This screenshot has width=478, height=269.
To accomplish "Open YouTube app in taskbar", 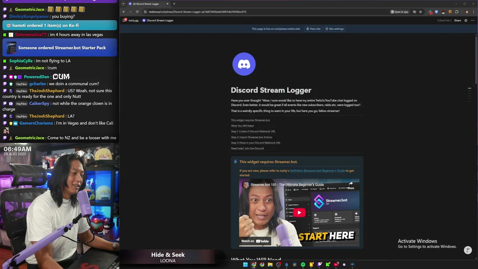I will pyautogui.click(x=336, y=265).
